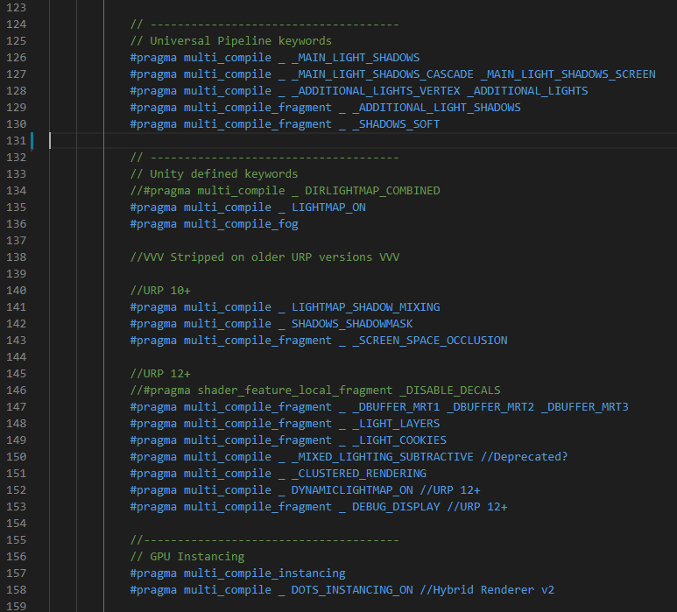
Task: Click the DYNAMICLIGHTMAP_ON keyword
Action: (352, 490)
